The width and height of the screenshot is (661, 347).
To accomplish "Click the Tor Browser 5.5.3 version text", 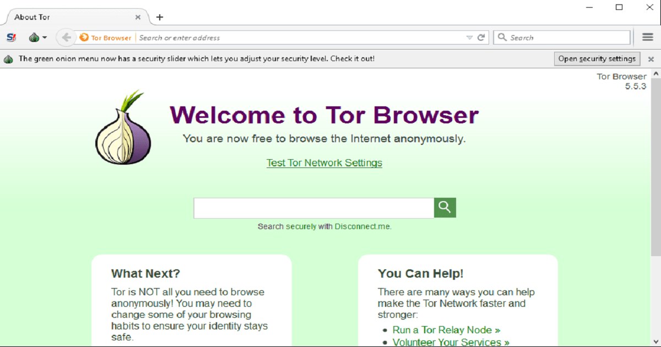I will [x=622, y=81].
